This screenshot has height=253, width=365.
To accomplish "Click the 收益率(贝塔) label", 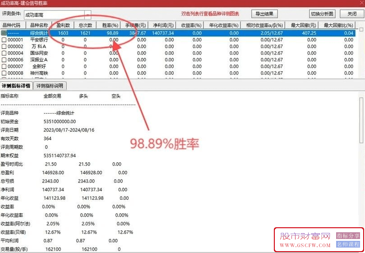I will [x=13, y=232].
